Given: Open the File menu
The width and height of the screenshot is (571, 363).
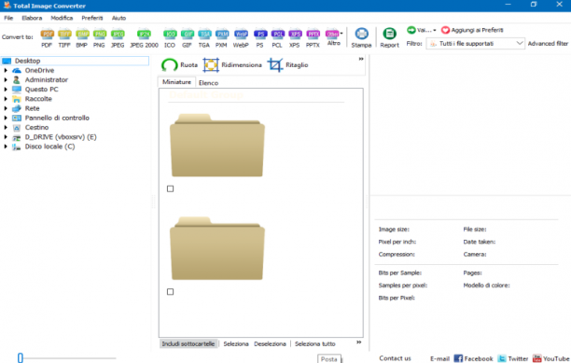Looking at the screenshot, I should (8, 18).
